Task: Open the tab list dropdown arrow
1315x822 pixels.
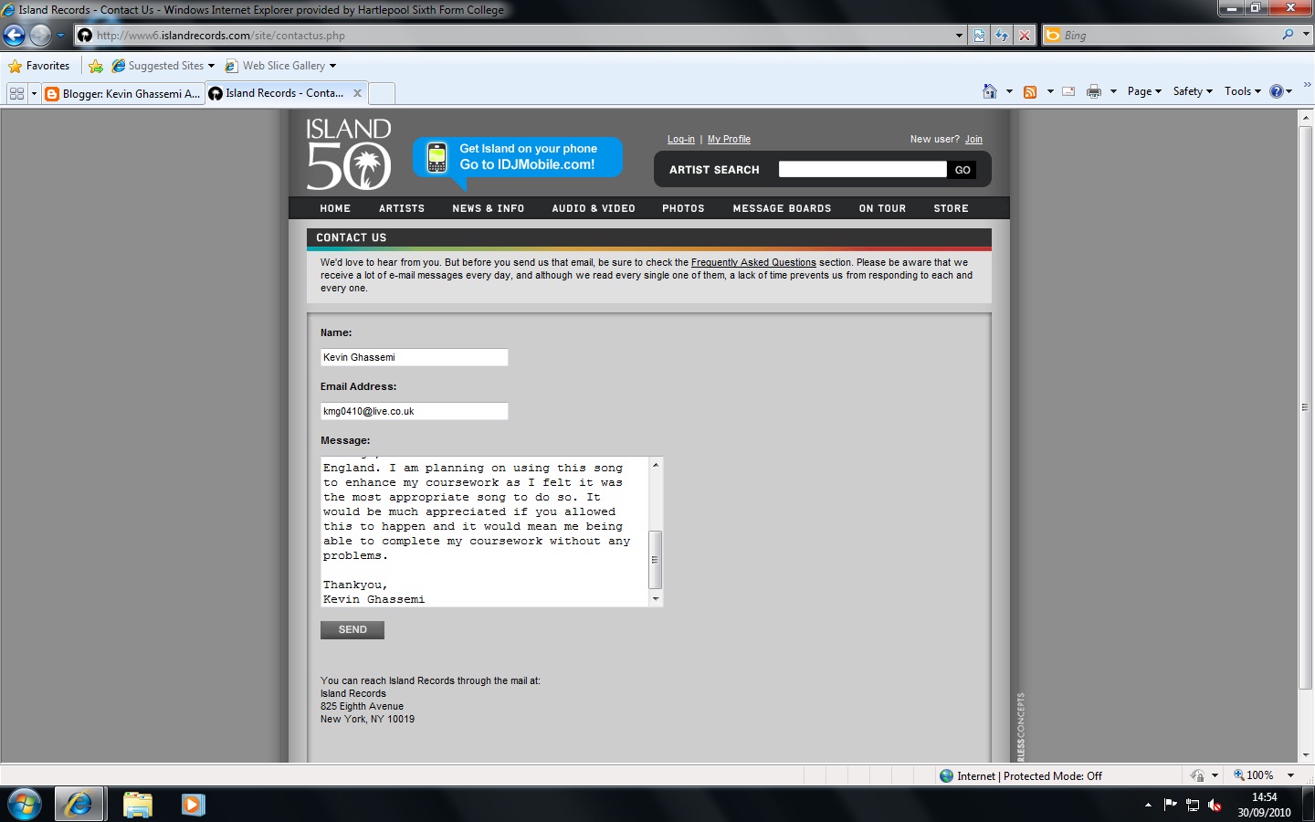Action: click(35, 93)
